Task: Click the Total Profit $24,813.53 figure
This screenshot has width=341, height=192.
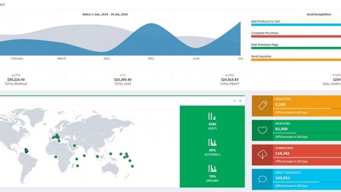Action: [230, 79]
